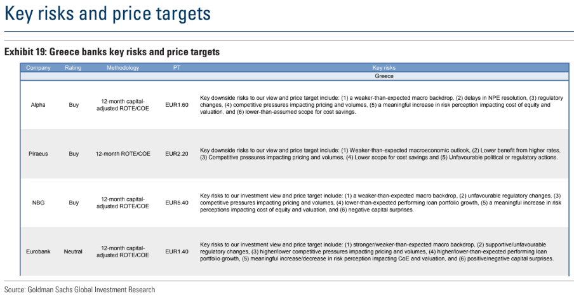
Task: Select the Exhibit 19 table title
Action: tap(112, 52)
